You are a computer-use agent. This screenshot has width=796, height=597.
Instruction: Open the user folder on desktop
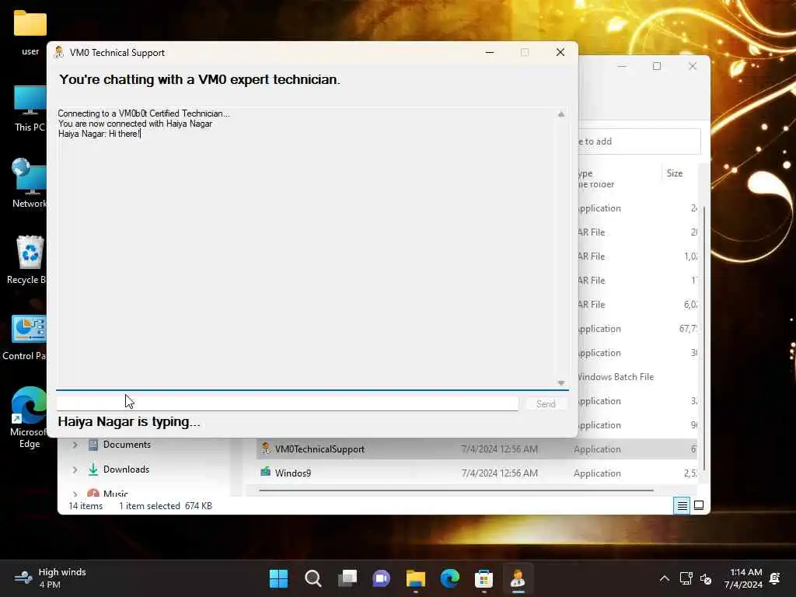tap(30, 33)
